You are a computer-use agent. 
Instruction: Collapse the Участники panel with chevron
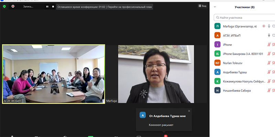215,7
